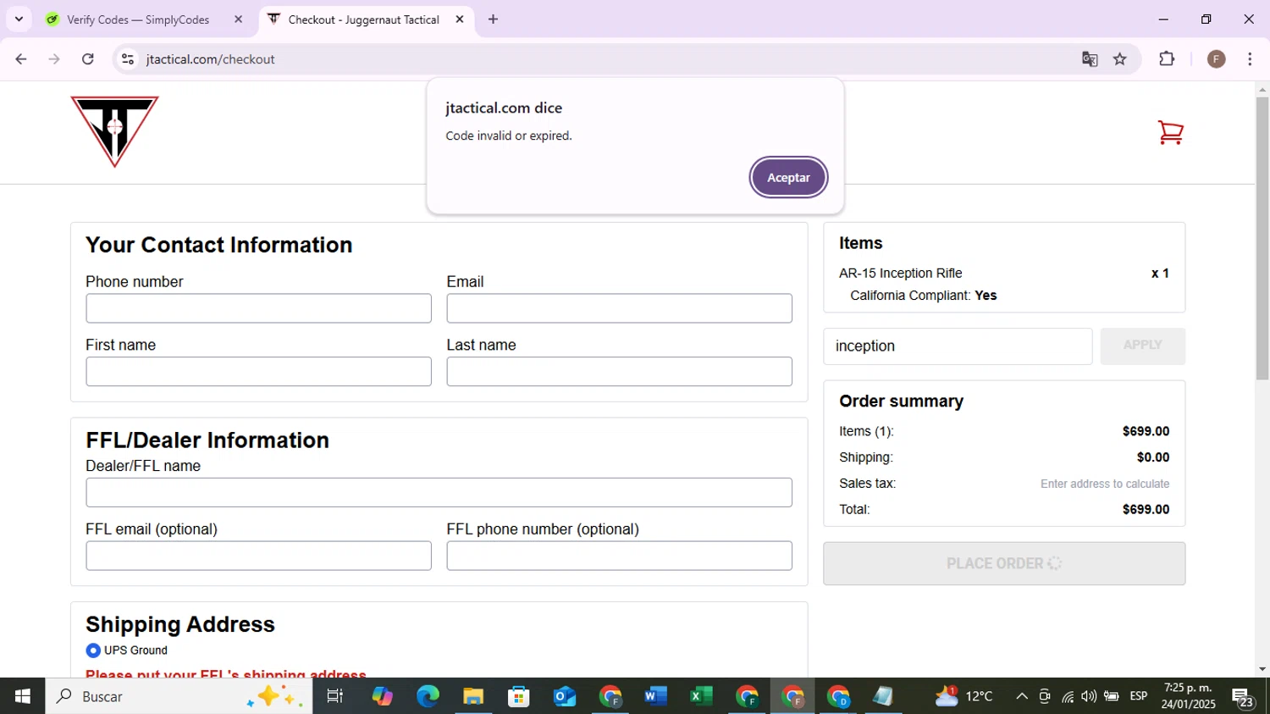Click the translate page icon
The height and width of the screenshot is (714, 1270).
[1090, 59]
